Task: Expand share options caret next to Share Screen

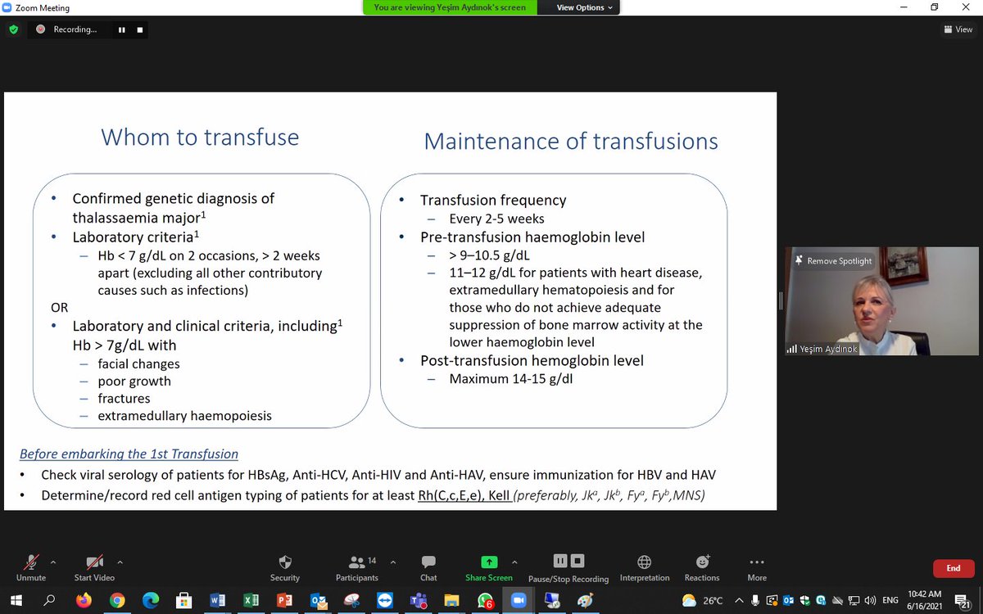Action: point(515,562)
